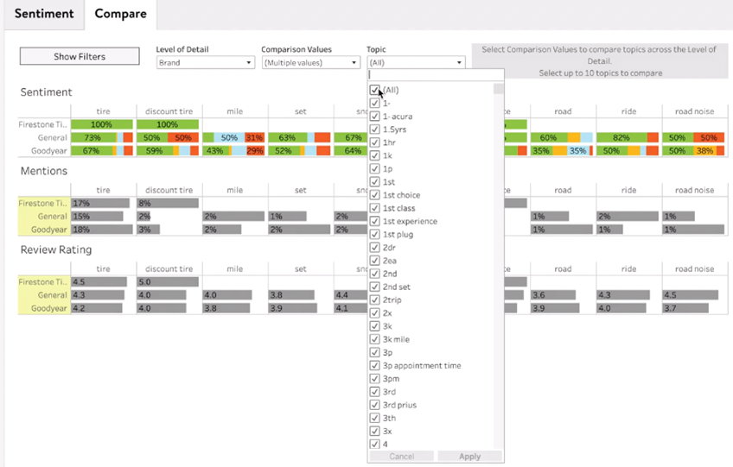The image size is (733, 467).
Task: Click General 4.5 road noise rating bar
Action: point(691,294)
